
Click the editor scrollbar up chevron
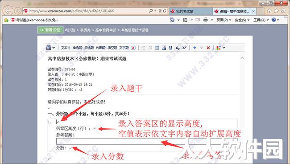pyautogui.click(x=242, y=58)
